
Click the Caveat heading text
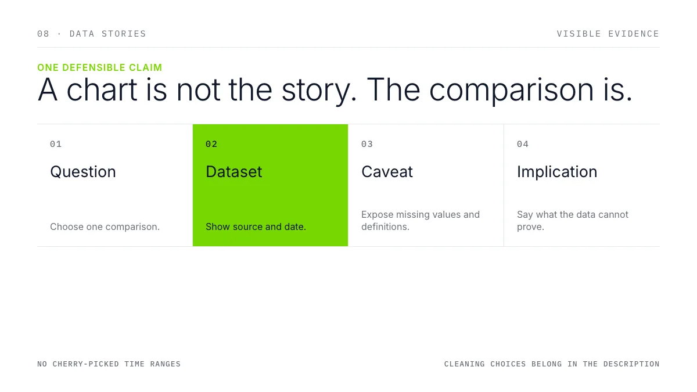pyautogui.click(x=387, y=172)
